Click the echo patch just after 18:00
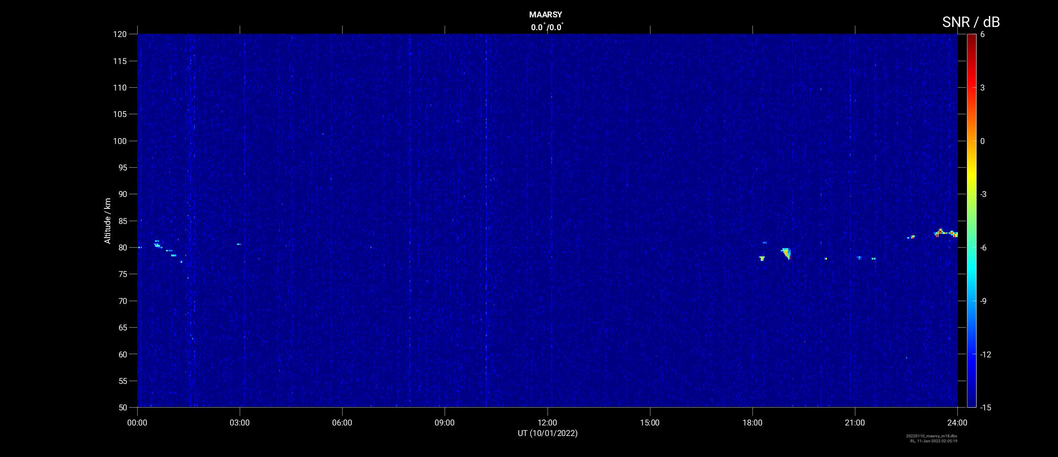 tap(762, 258)
